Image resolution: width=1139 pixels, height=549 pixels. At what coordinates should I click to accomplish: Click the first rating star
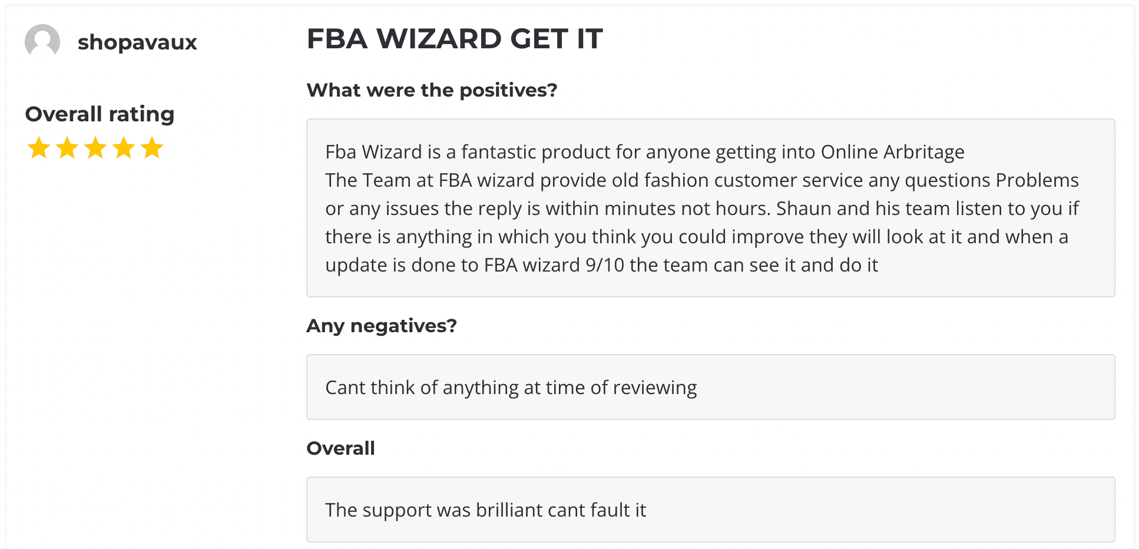tap(39, 148)
